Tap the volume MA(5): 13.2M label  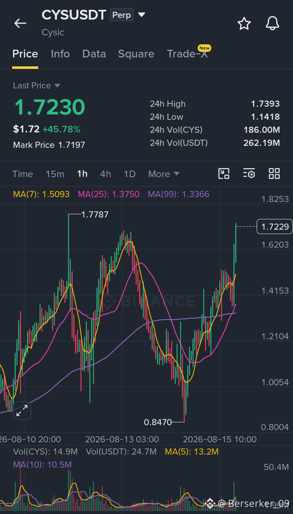click(x=192, y=451)
